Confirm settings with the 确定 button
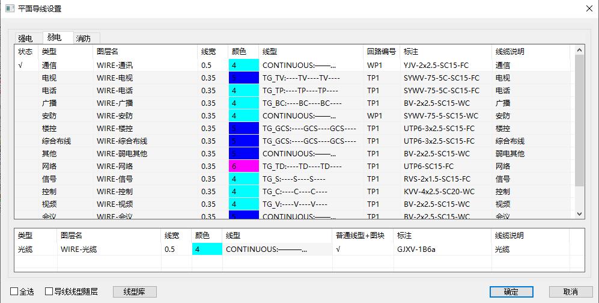 (511, 292)
